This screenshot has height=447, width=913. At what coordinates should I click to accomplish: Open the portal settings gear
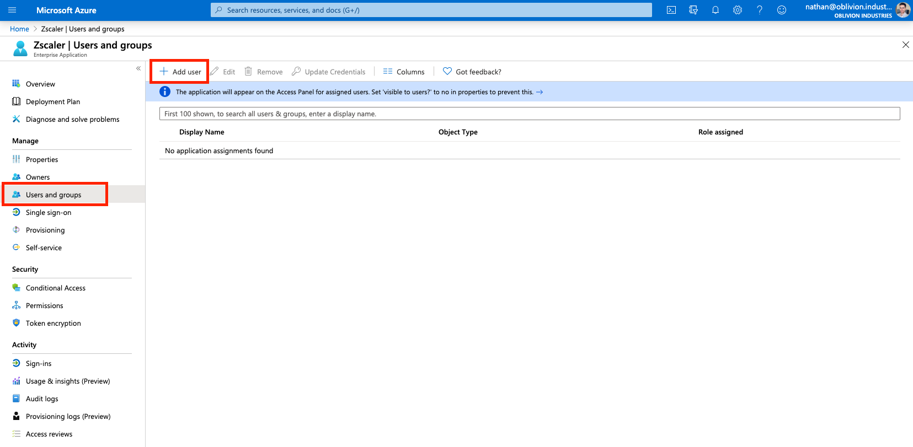point(738,10)
